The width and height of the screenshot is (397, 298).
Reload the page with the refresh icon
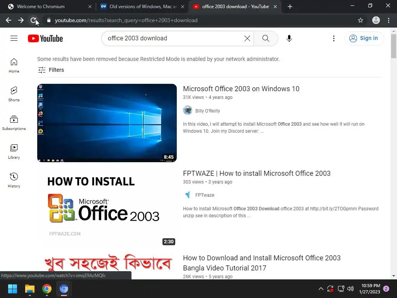33,20
